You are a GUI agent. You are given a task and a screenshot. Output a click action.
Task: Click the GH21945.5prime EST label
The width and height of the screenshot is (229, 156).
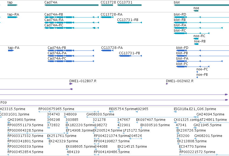tap(207, 125)
